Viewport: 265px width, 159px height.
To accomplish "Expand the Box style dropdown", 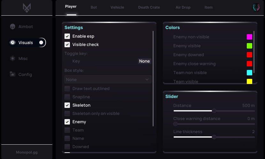I will click(x=108, y=79).
